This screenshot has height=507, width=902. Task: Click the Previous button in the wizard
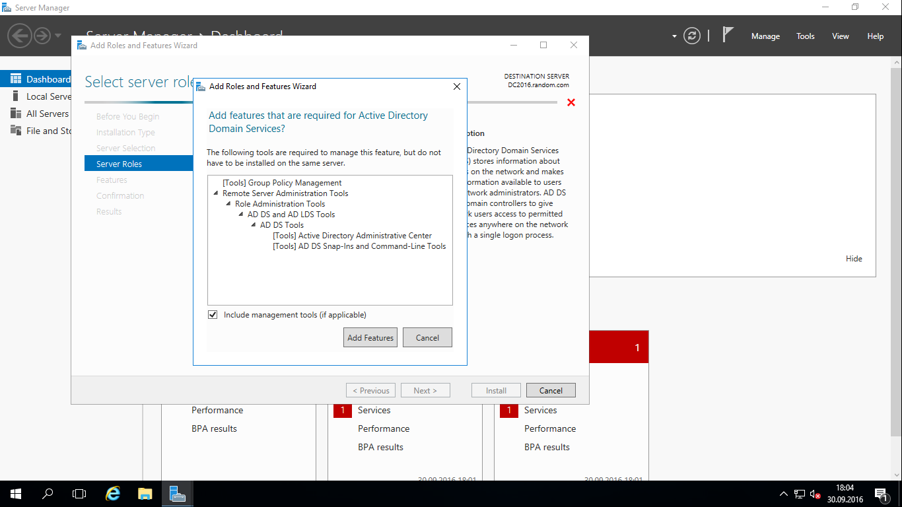[371, 390]
